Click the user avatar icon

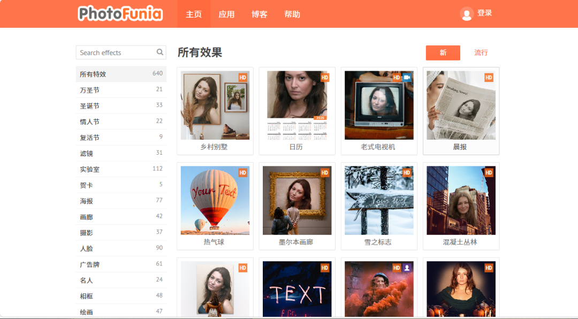[x=467, y=13]
